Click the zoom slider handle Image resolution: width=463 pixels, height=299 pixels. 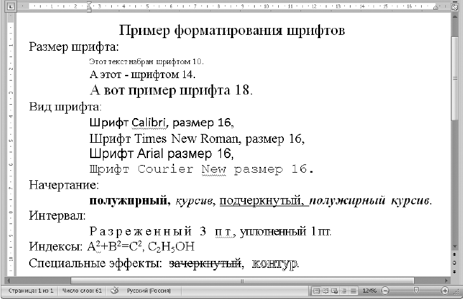tap(417, 291)
